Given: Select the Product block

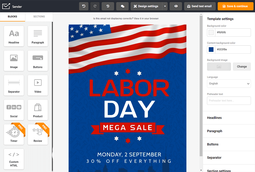Looking at the screenshot, I should point(38,110).
